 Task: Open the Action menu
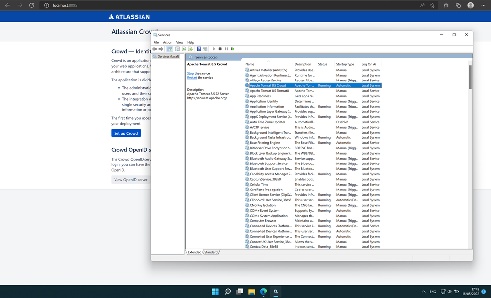pyautogui.click(x=167, y=42)
